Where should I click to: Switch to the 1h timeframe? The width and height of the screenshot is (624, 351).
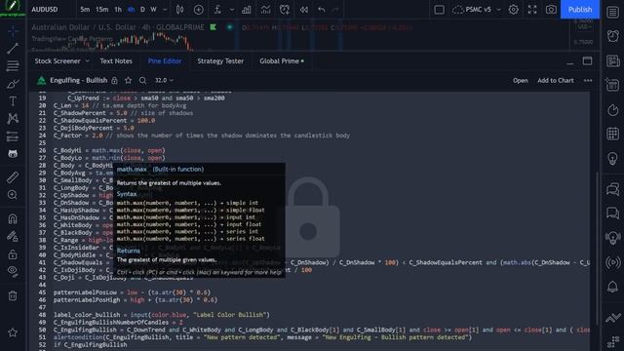(x=118, y=9)
